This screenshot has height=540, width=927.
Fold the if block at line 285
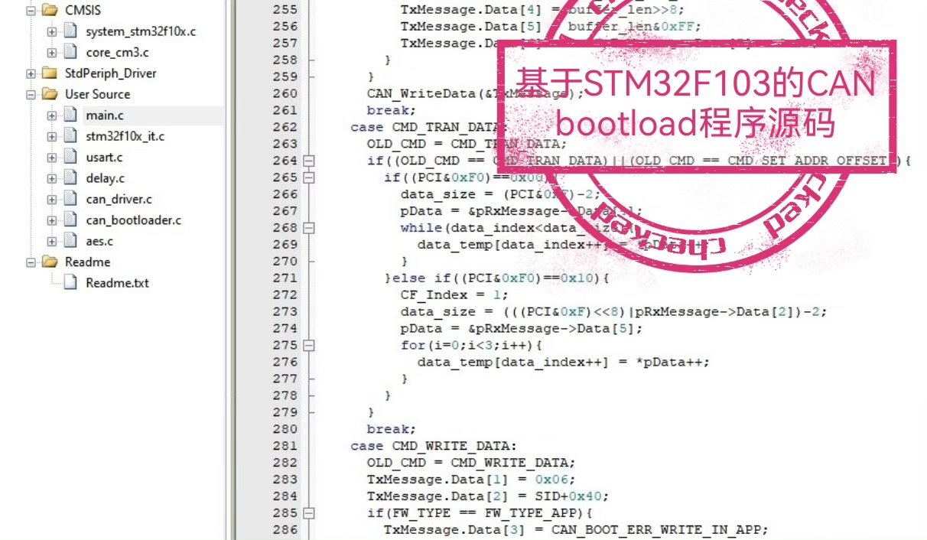click(309, 512)
